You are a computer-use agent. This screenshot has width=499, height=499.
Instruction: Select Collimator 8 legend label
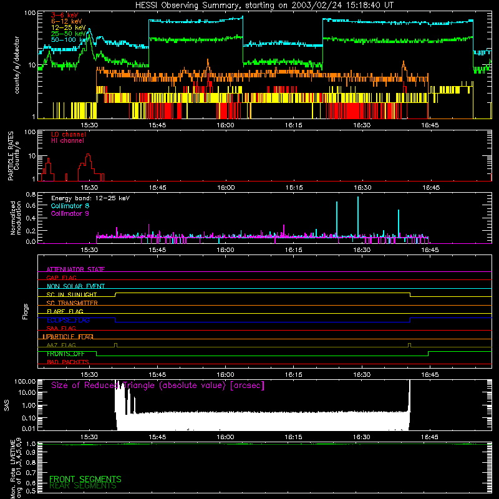[70, 206]
